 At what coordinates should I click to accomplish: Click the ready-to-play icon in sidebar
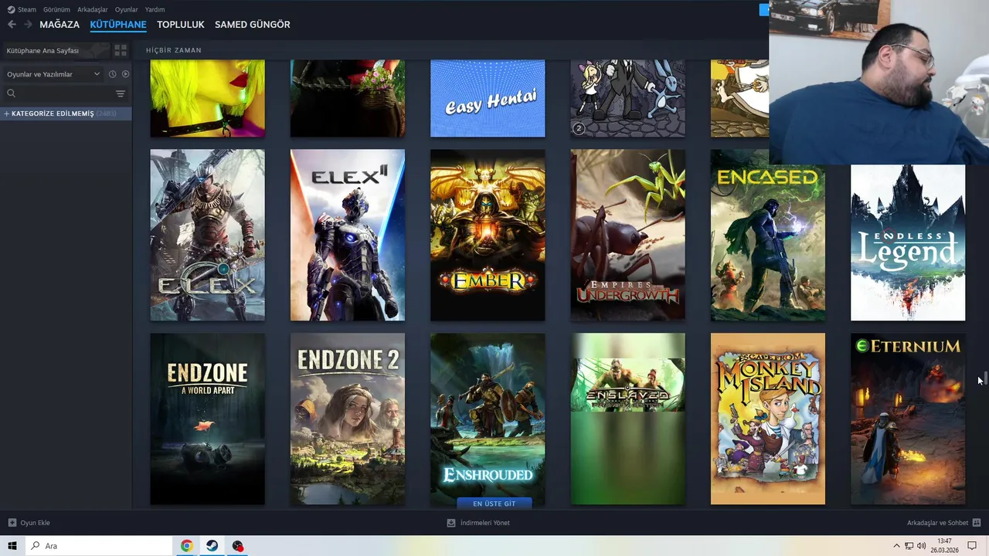(x=125, y=74)
